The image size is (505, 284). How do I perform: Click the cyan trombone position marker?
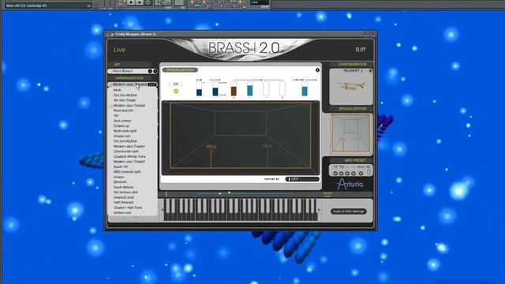[267, 147]
